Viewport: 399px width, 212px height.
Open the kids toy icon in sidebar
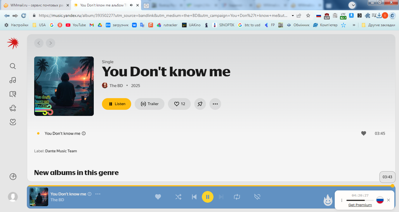click(13, 108)
